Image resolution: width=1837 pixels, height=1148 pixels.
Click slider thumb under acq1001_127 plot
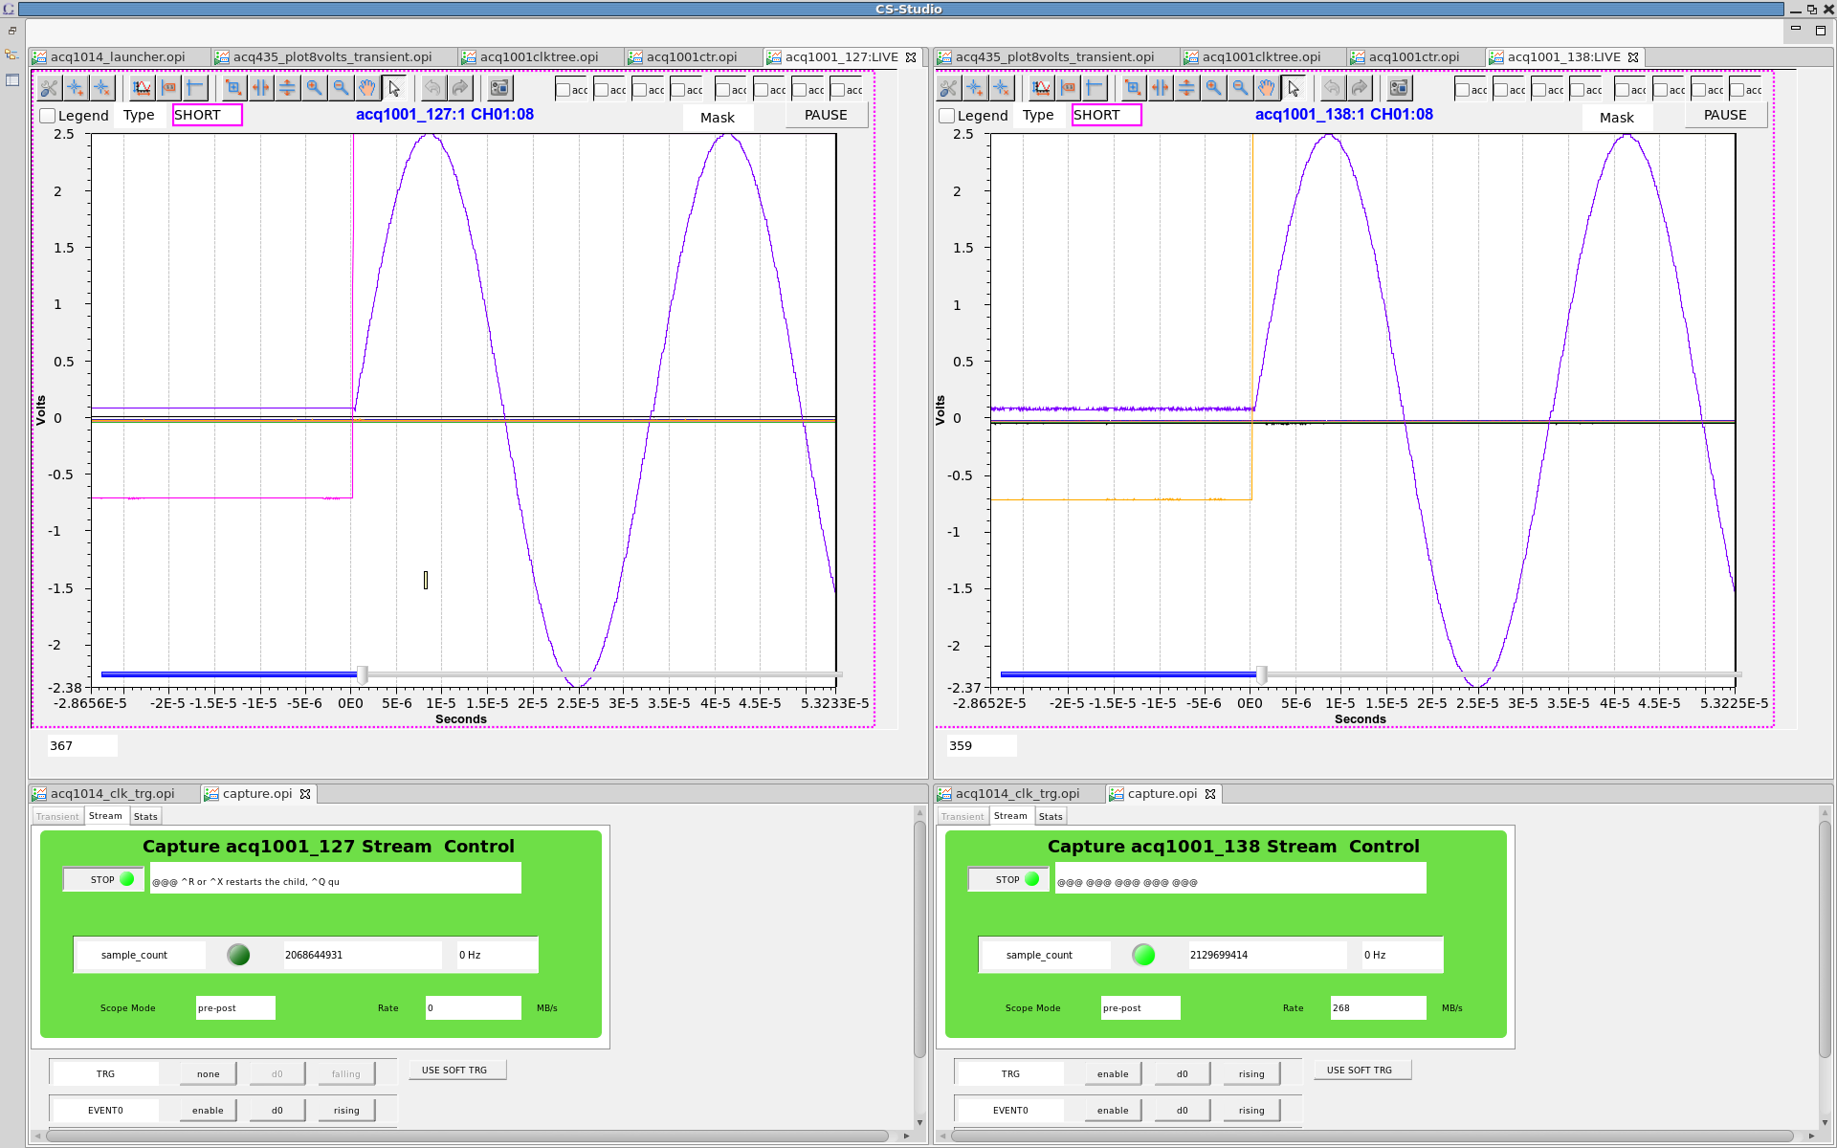tap(363, 675)
